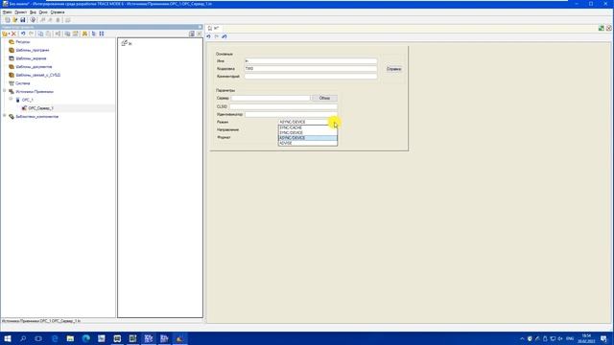Click the Кодировка encoding field
The width and height of the screenshot is (614, 345).
point(311,68)
